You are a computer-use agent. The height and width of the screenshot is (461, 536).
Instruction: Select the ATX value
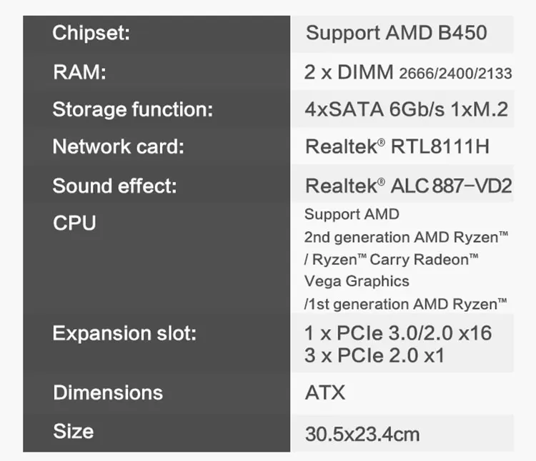pos(325,392)
